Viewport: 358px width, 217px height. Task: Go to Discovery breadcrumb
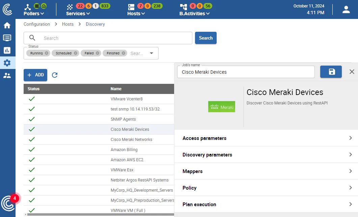pyautogui.click(x=95, y=24)
